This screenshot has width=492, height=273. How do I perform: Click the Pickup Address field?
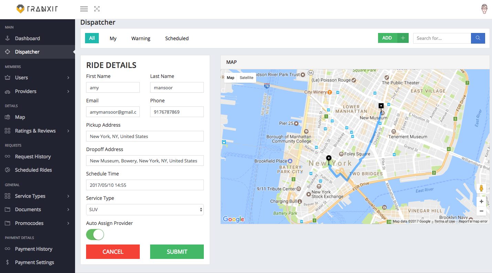pos(145,136)
